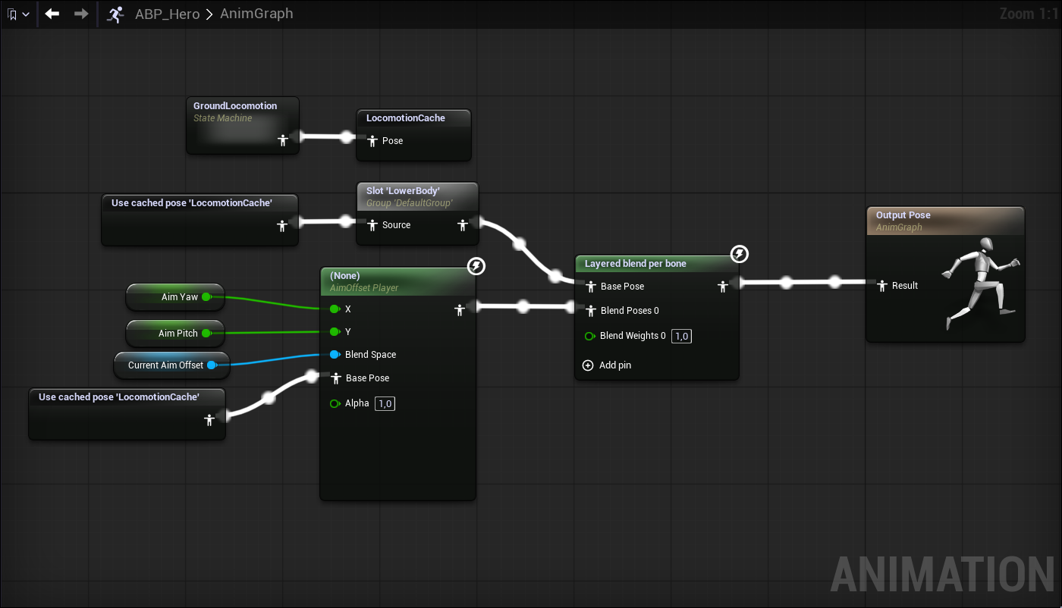The height and width of the screenshot is (608, 1062).
Task: Click the Blend Poses 0 input pin
Action: click(x=591, y=311)
